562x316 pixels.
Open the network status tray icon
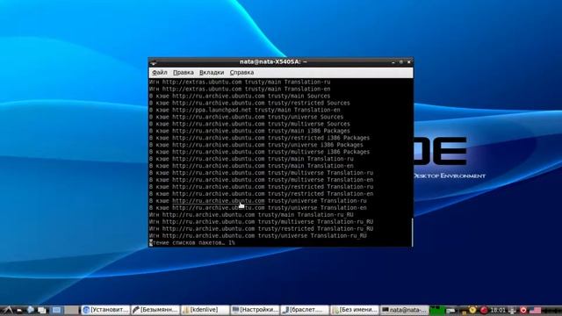(451, 310)
